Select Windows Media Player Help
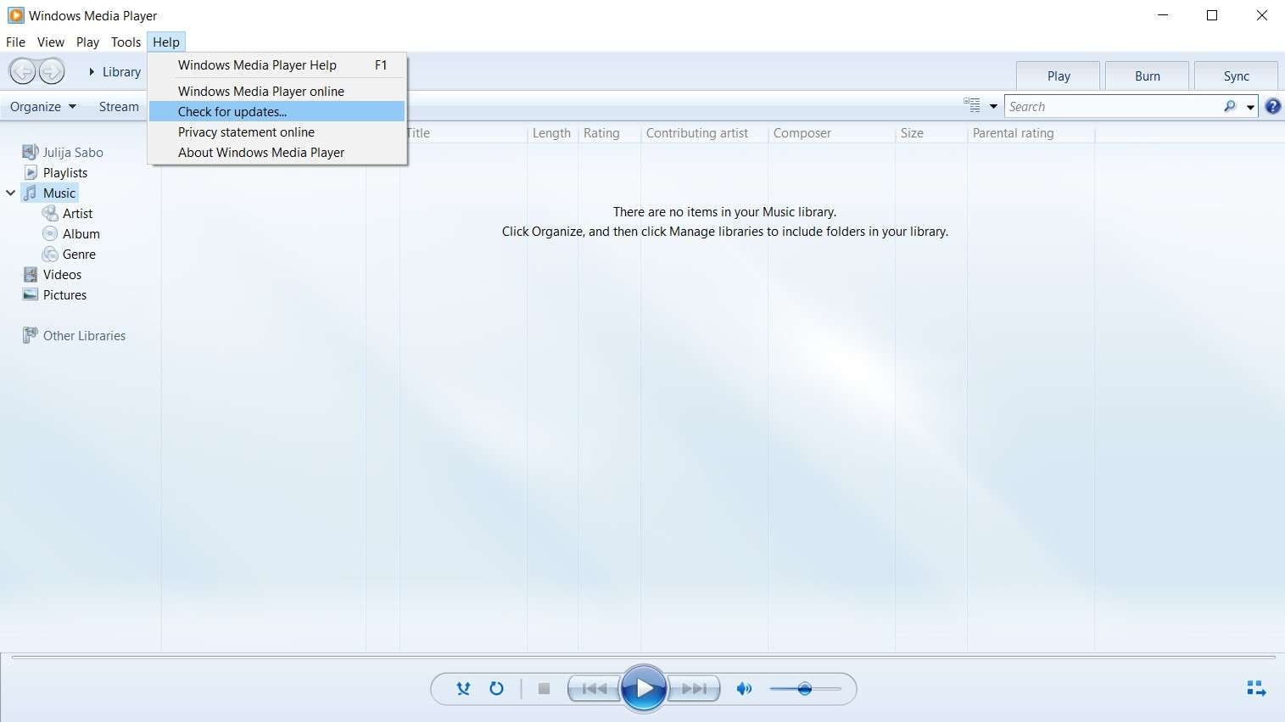Screen dimensions: 1285x722 pos(277,65)
